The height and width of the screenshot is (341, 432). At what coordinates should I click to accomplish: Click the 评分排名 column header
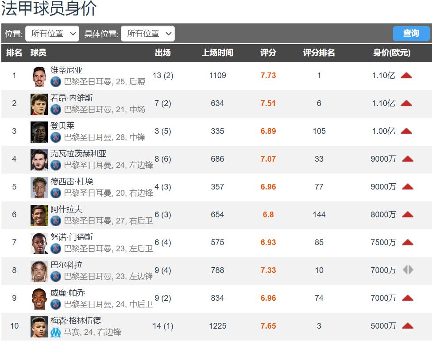(x=319, y=53)
